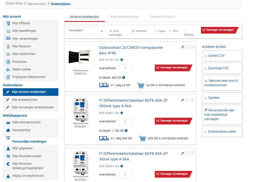This screenshot has width=257, height=182.
Task: Click Legen to empty the list
Action: (160, 31)
